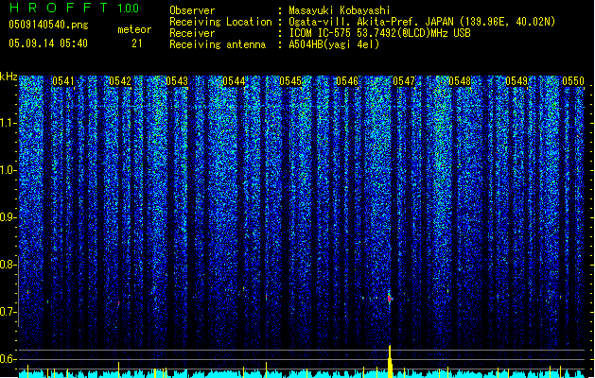Screen dimensions: 595x378
Task: Click the 0546 time marker
Action: click(347, 81)
